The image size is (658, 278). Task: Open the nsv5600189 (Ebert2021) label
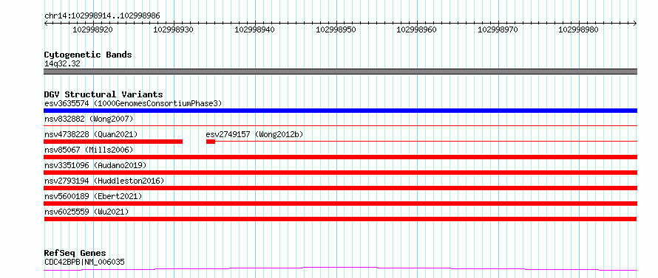(x=93, y=196)
